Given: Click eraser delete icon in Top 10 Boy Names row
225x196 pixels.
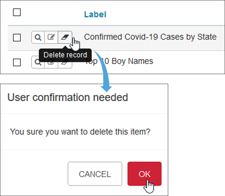Looking at the screenshot, I should coord(65,64).
